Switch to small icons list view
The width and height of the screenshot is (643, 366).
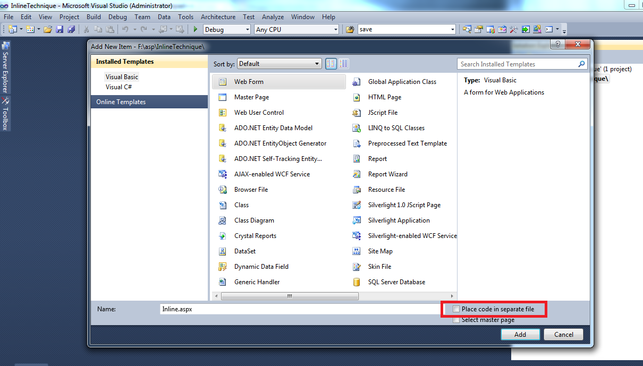[344, 64]
